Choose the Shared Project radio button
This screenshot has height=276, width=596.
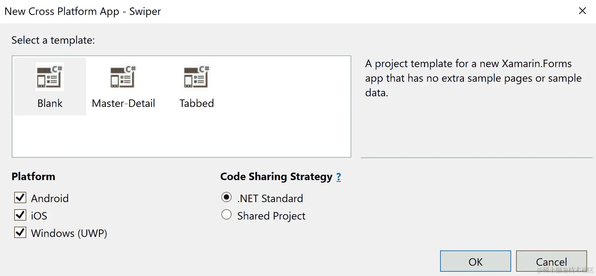pyautogui.click(x=226, y=215)
